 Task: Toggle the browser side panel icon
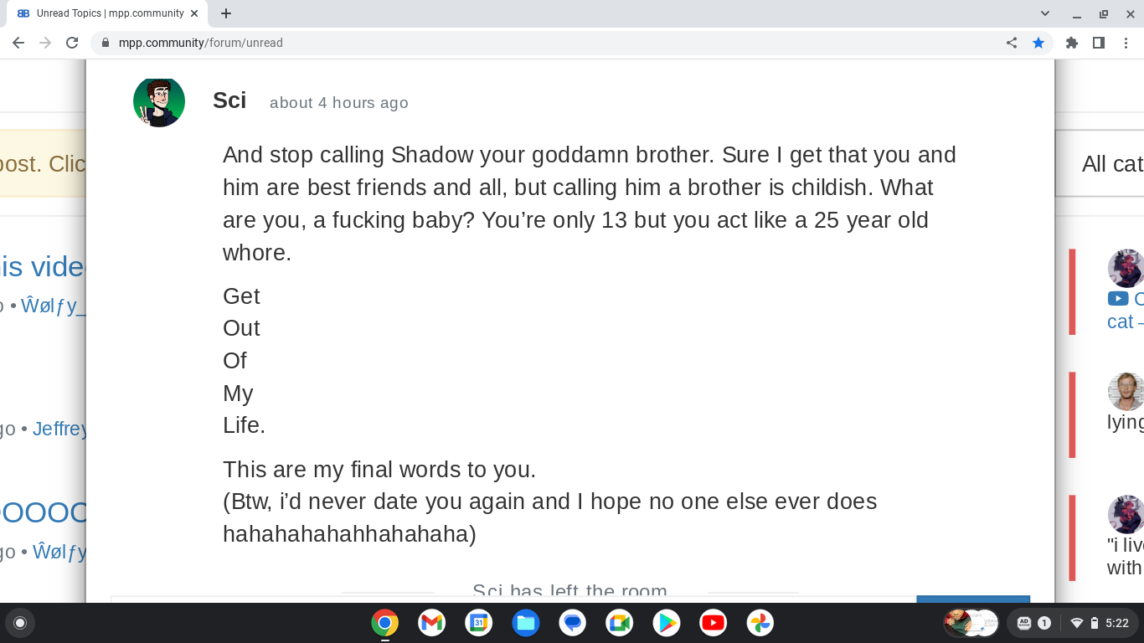tap(1099, 43)
